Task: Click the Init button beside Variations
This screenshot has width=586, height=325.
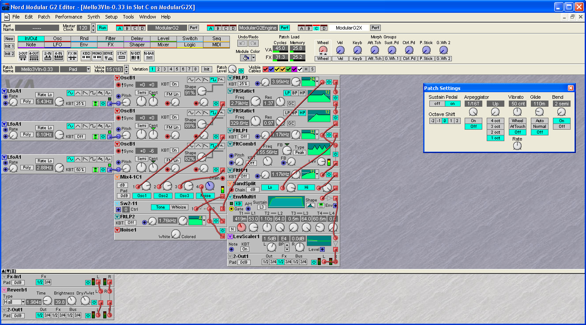Action: (x=206, y=69)
